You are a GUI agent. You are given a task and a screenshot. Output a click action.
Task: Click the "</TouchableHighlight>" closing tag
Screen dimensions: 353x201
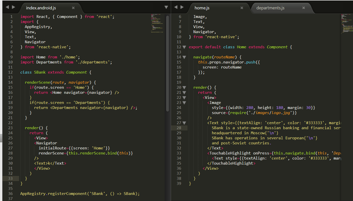tap(231, 163)
